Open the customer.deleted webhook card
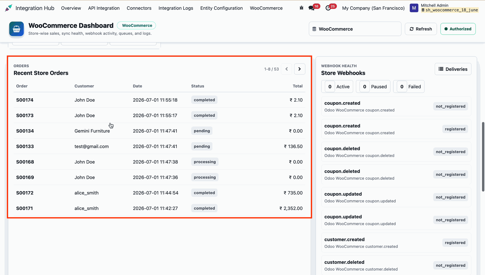485x275 pixels. tap(396, 265)
